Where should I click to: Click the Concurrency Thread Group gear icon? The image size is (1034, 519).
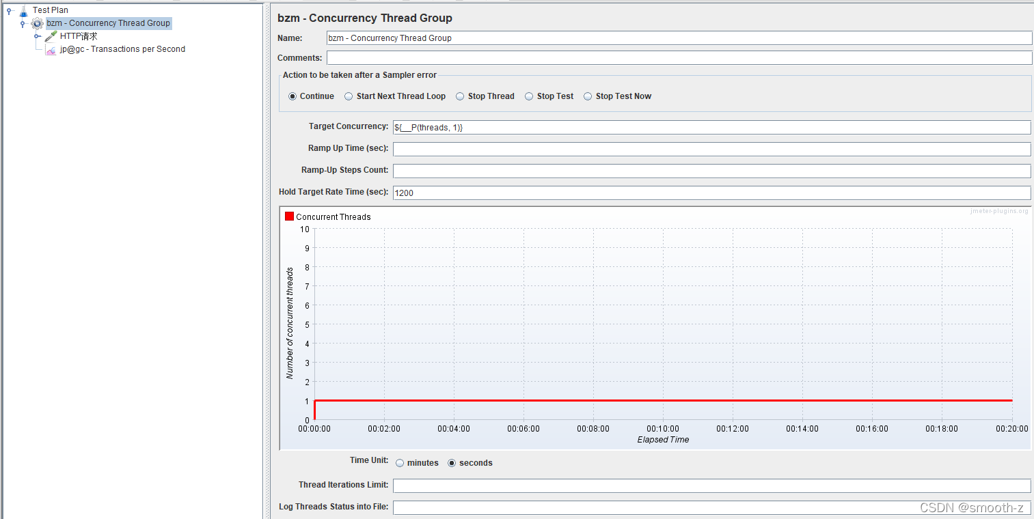[x=37, y=23]
